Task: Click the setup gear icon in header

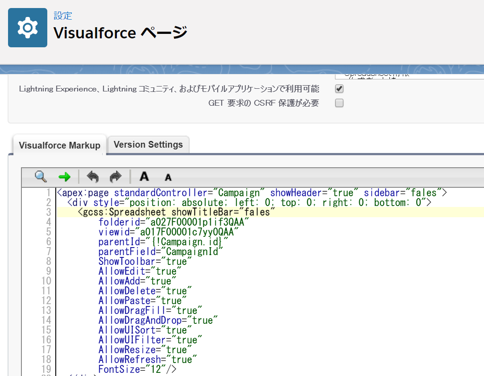Action: 28,28
